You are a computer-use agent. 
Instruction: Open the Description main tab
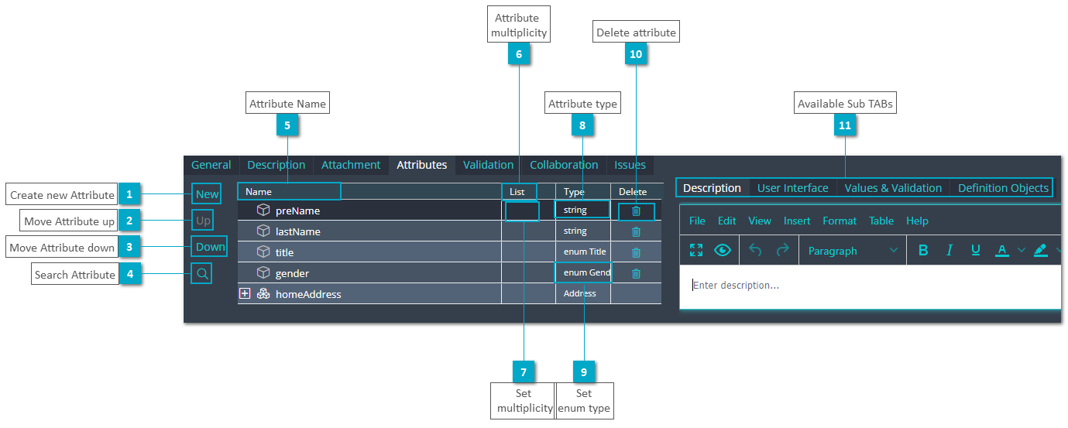pos(276,165)
